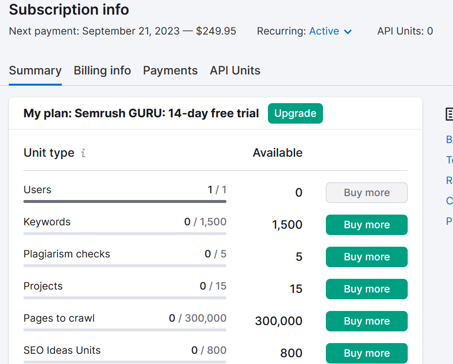This screenshot has width=453, height=364.
Task: Click the 'Pages to crawl' row label
Action: (59, 318)
